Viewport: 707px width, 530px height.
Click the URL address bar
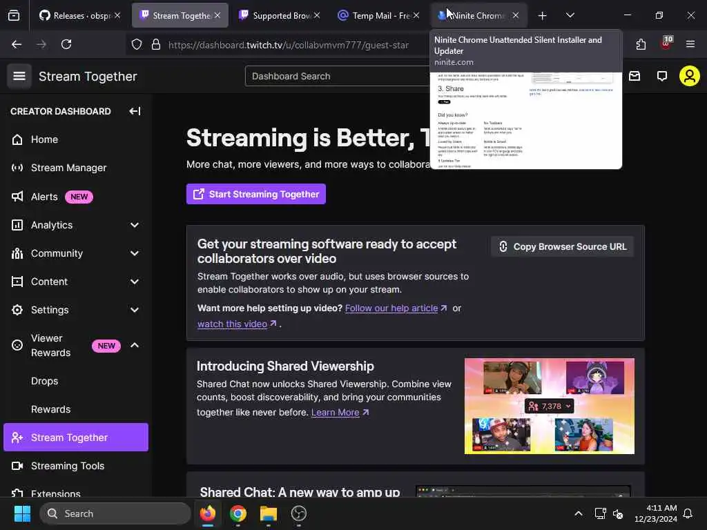click(289, 45)
